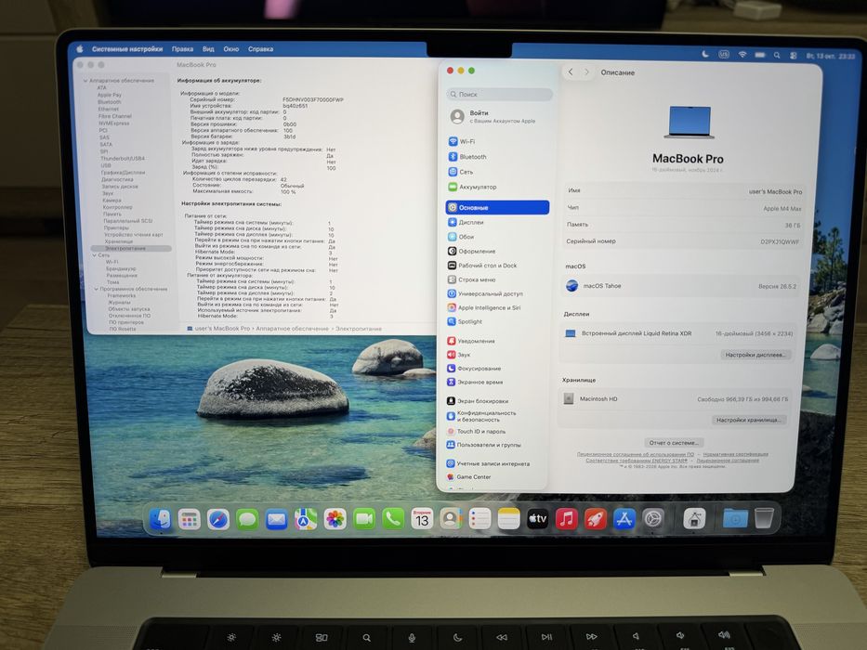Collapse Аппаратное обеспечение tree section
The width and height of the screenshot is (867, 650).
(x=85, y=81)
